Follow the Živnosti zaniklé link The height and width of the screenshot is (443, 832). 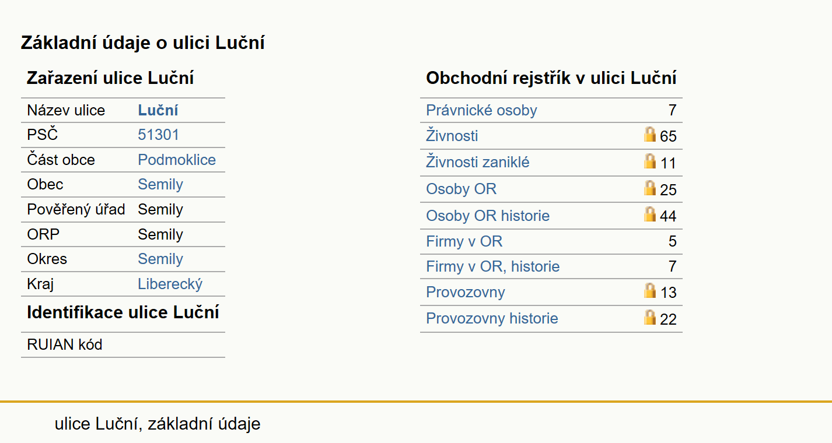[x=478, y=162]
